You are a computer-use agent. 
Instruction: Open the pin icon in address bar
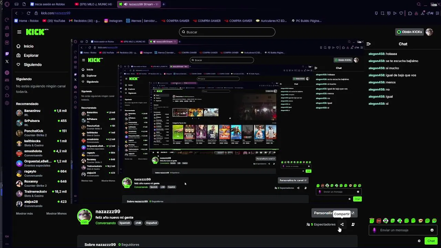(x=376, y=13)
